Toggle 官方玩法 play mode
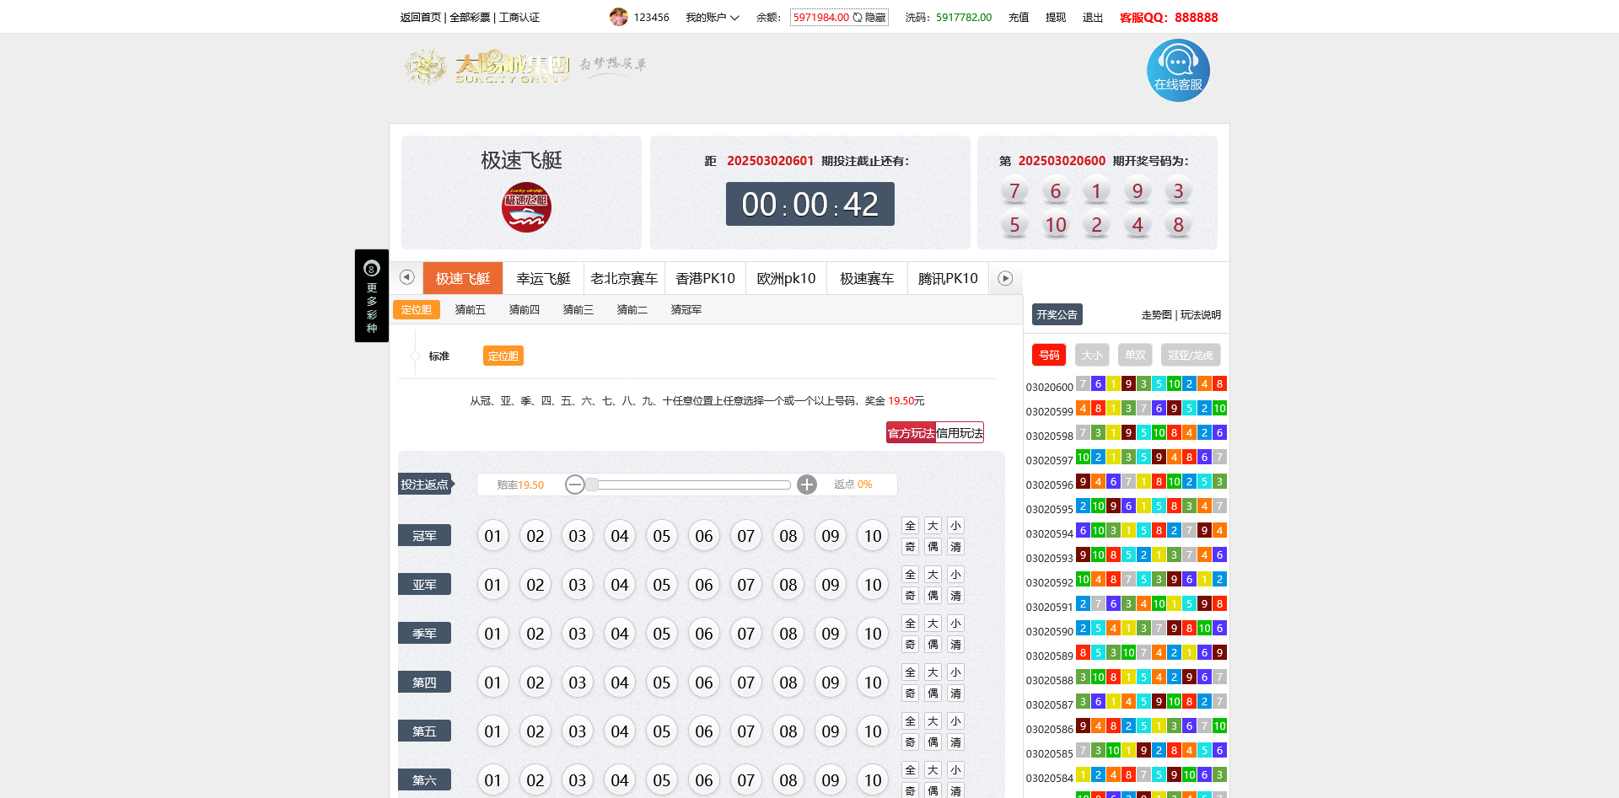Viewport: 1619px width, 798px height. point(911,433)
